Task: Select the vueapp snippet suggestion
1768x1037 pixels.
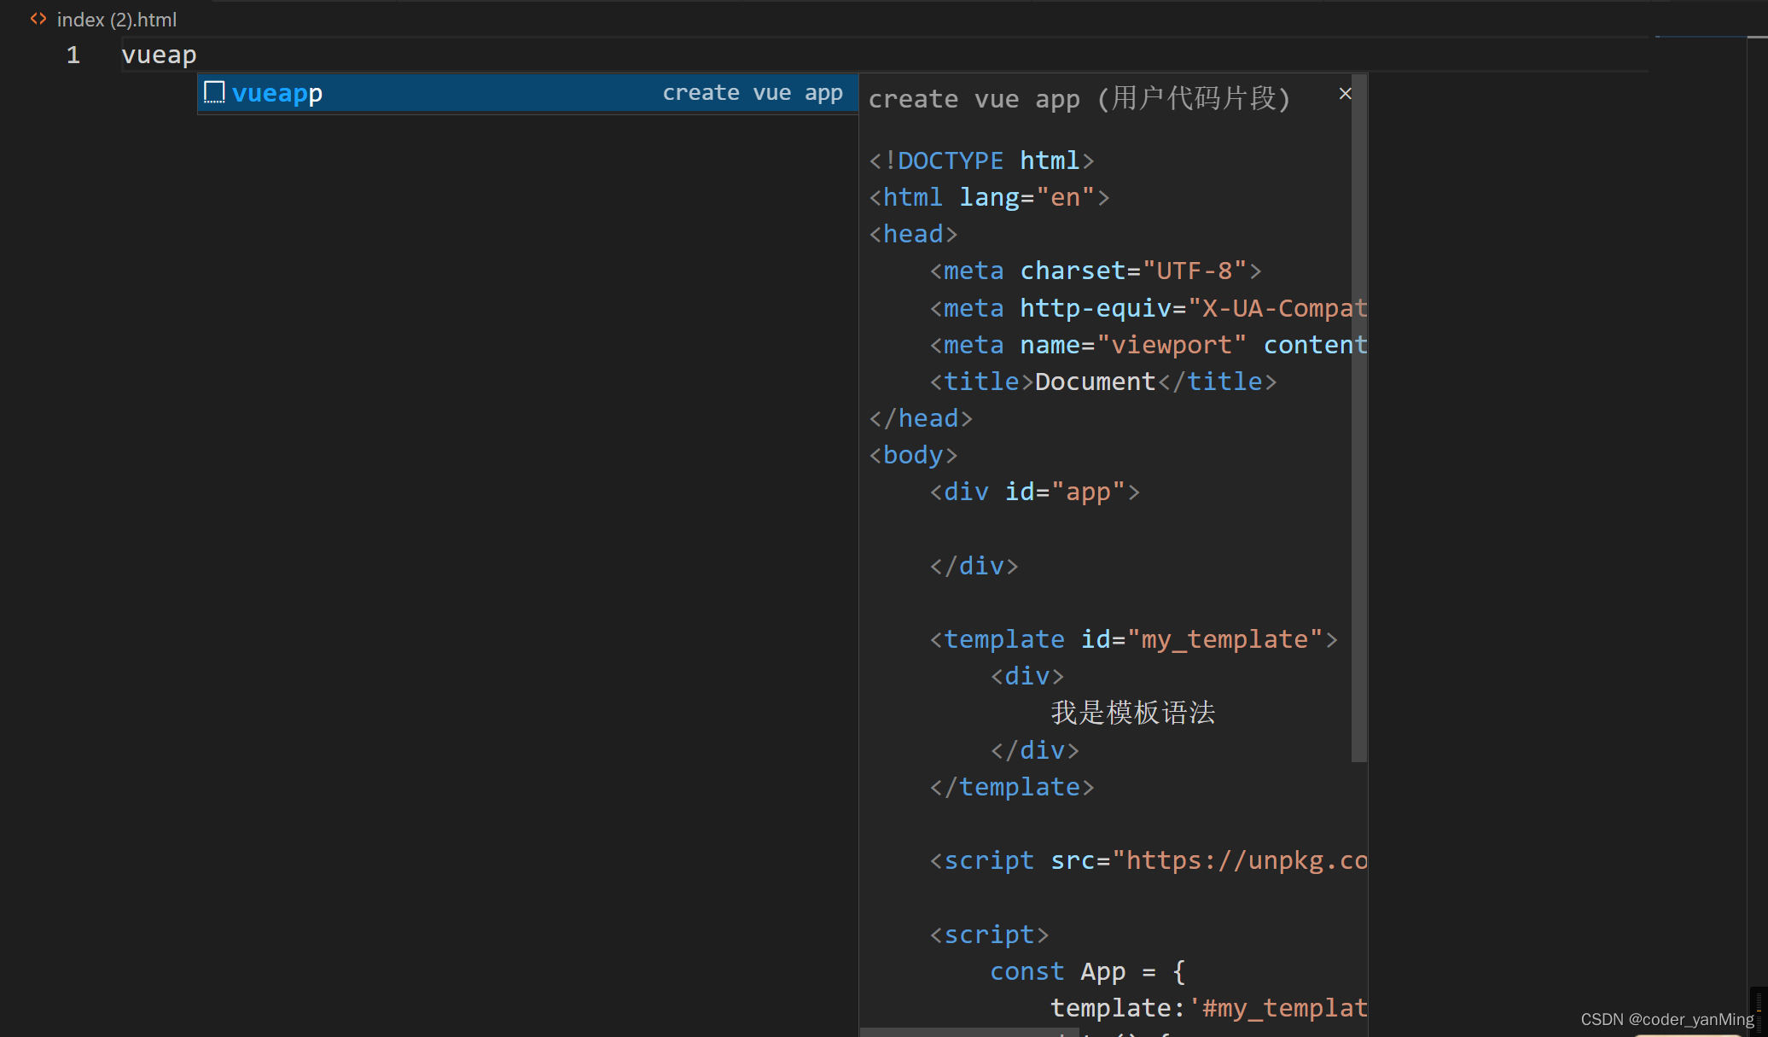Action: pos(527,93)
